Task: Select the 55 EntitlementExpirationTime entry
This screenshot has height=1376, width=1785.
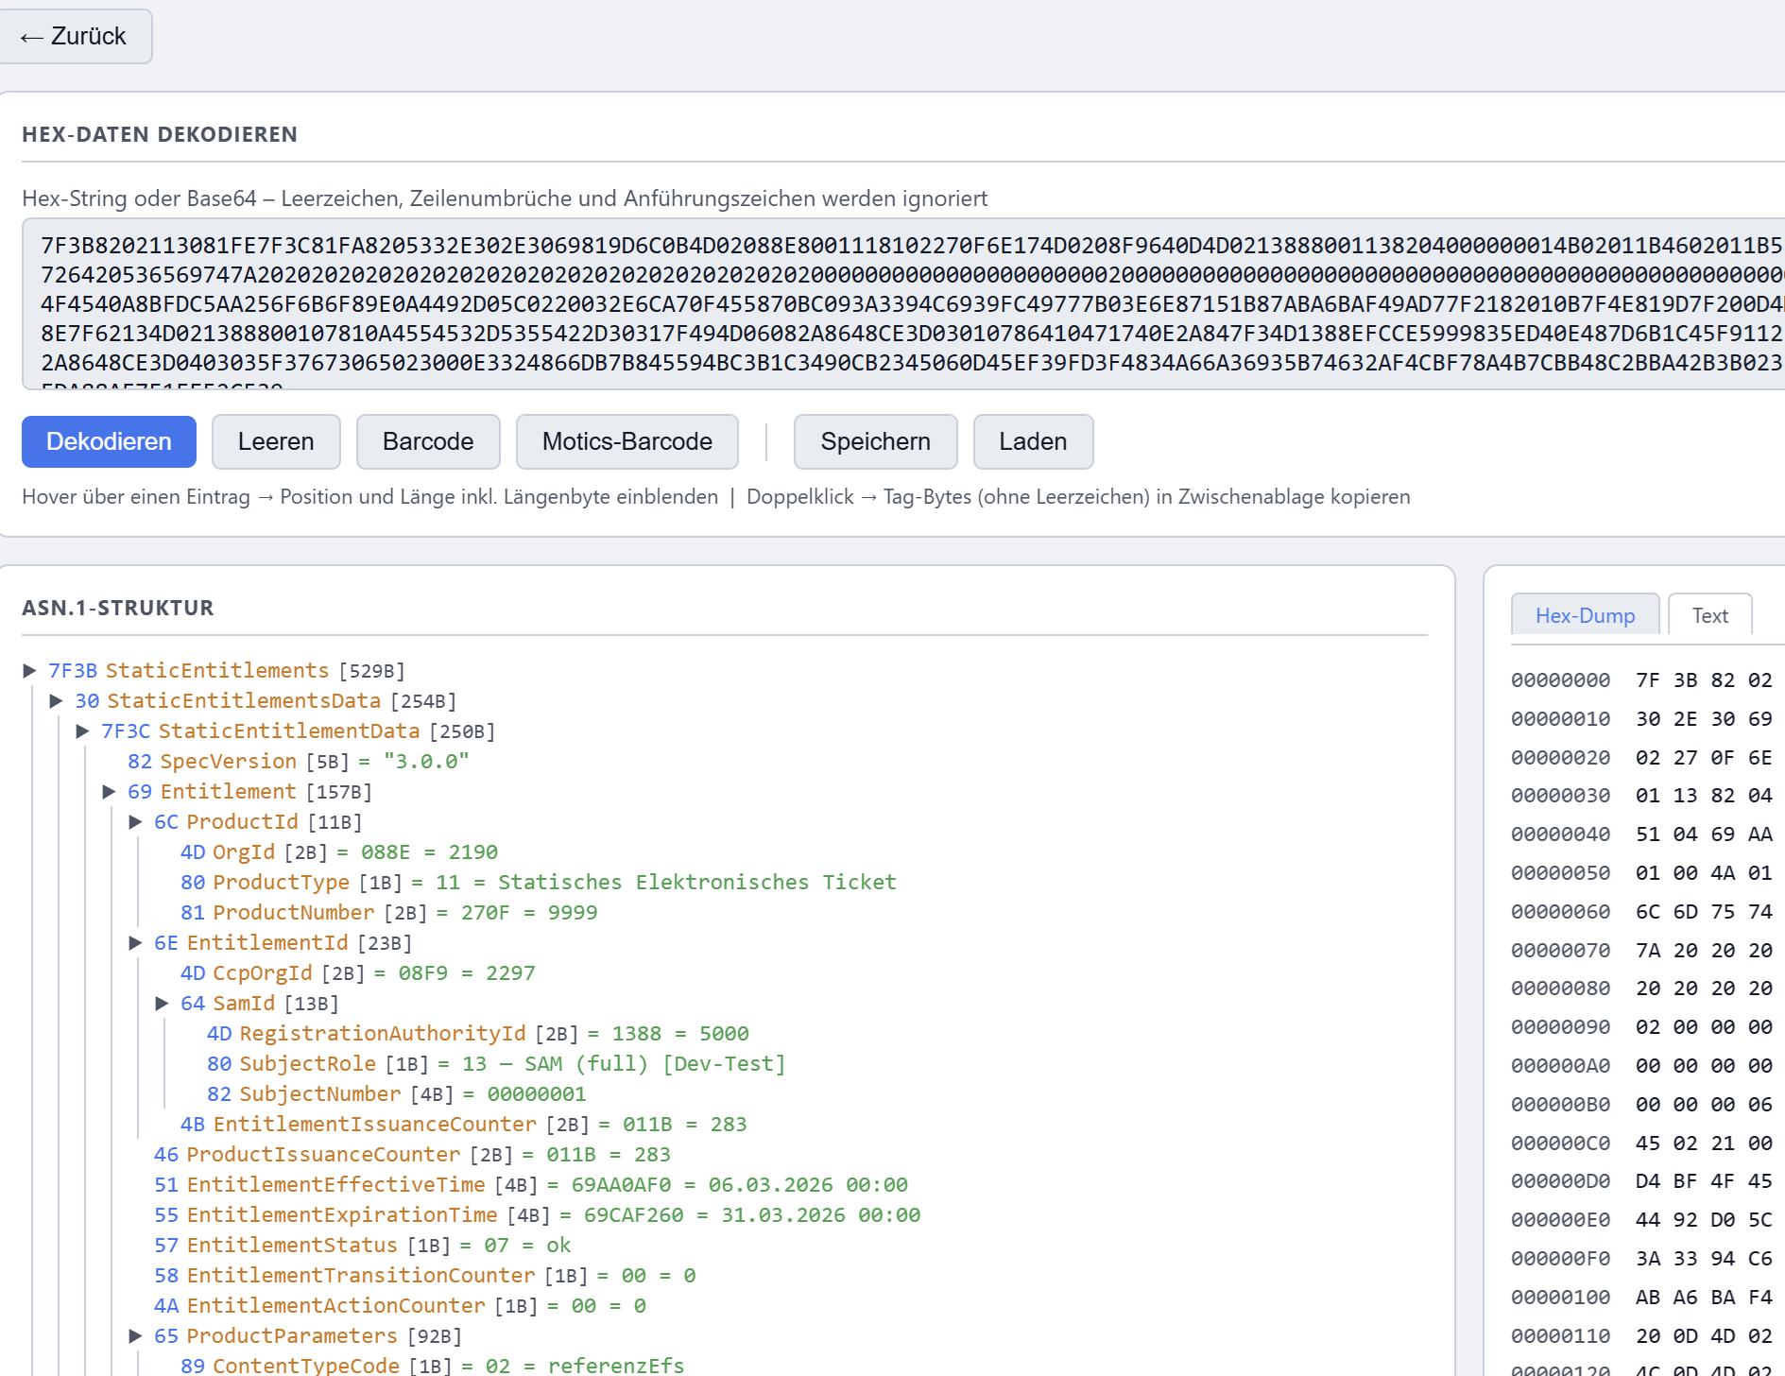Action: 538,1214
